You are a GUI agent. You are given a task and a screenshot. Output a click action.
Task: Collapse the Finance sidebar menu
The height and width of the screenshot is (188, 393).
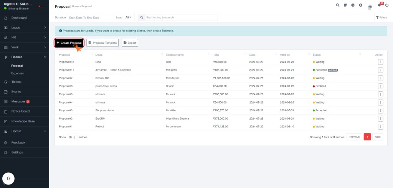(25, 57)
